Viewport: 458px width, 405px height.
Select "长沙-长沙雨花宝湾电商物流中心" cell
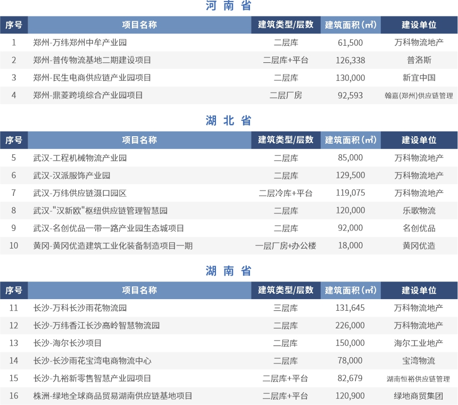tap(92, 361)
